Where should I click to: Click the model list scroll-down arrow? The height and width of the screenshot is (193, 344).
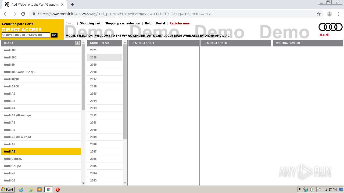point(83,183)
